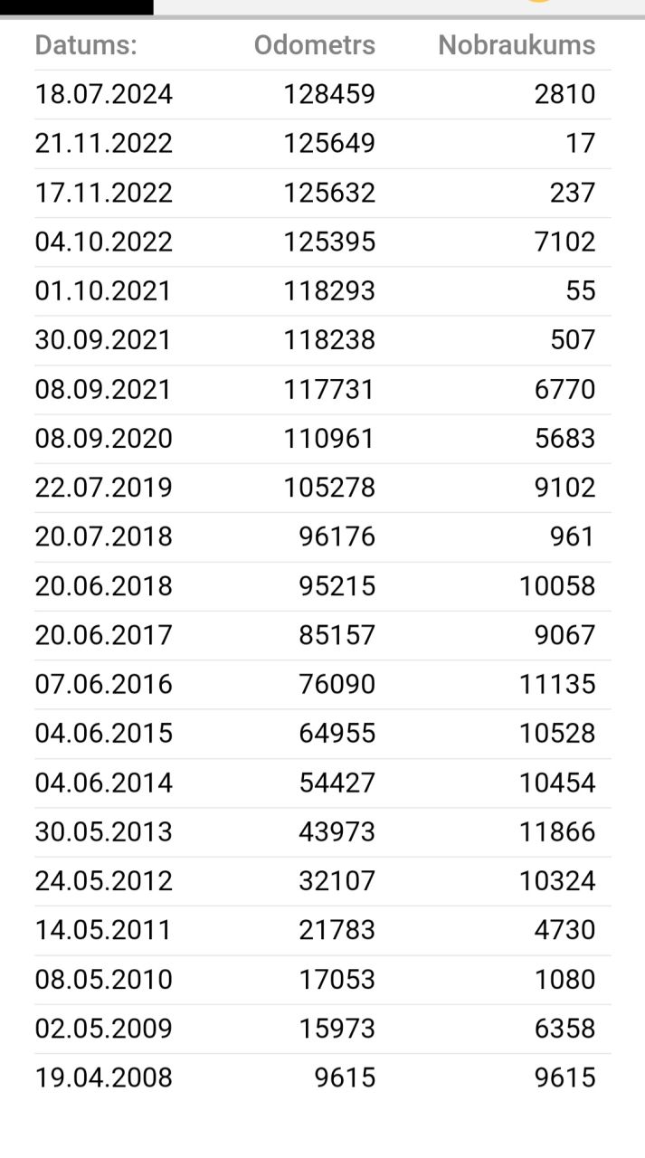Click odometer reading 15973

337,1028
